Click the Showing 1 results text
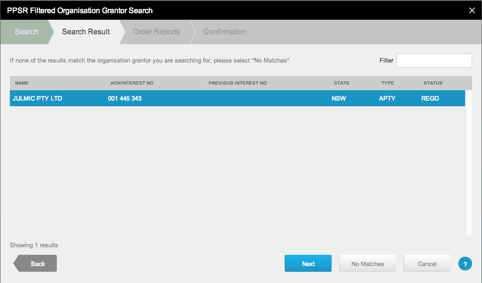This screenshot has height=283, width=482. (x=34, y=245)
